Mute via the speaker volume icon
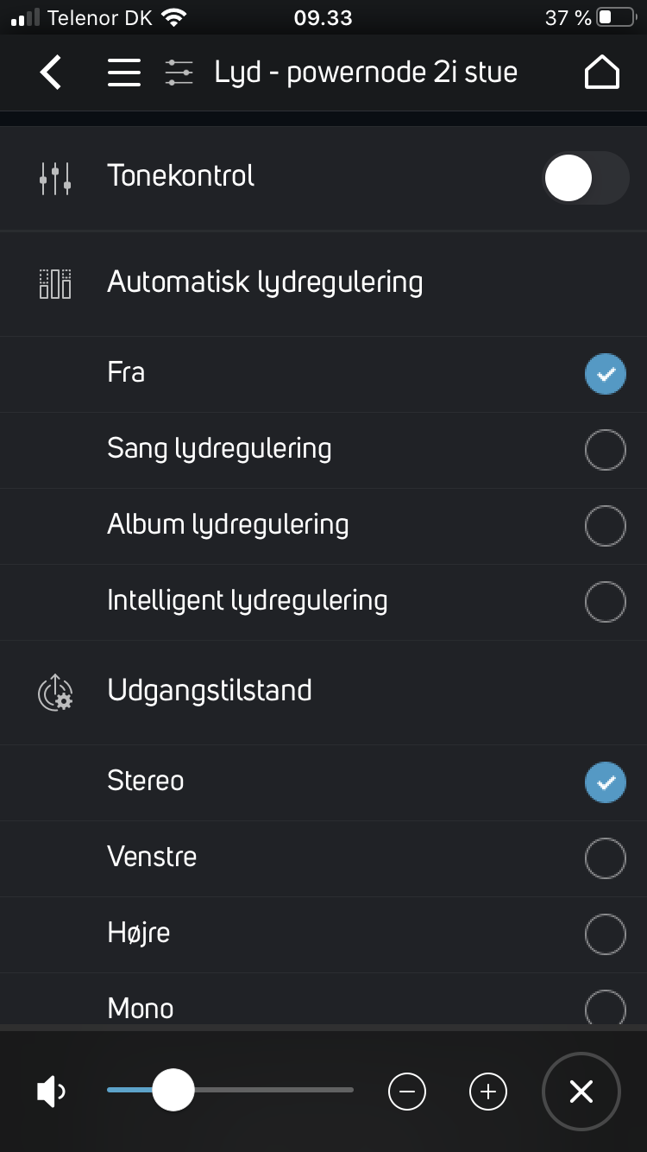Image resolution: width=647 pixels, height=1152 pixels. 52,1092
